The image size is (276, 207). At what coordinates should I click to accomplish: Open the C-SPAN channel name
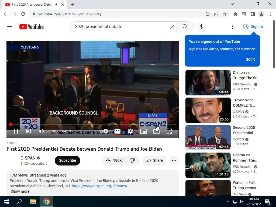click(x=28, y=158)
